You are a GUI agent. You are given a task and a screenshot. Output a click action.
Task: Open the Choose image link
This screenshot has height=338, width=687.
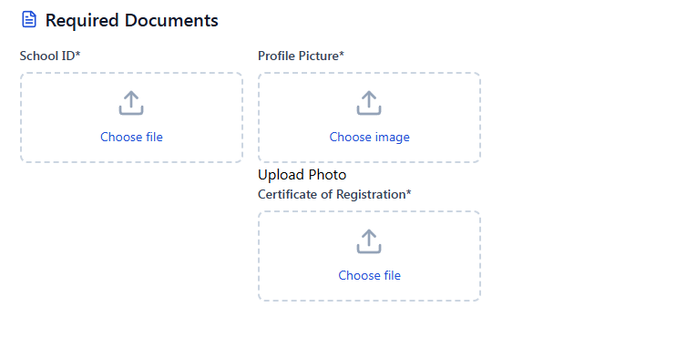coord(369,137)
